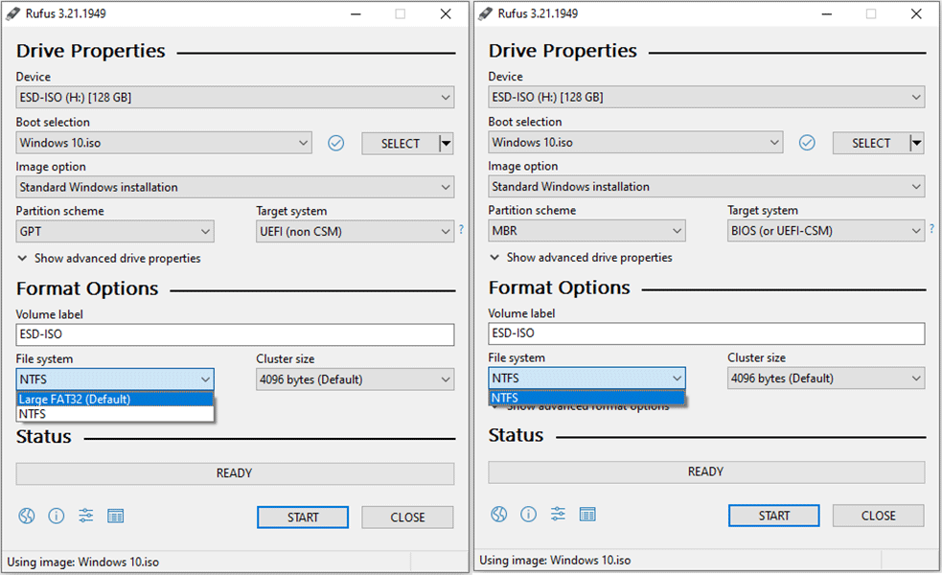Show the Rufus log panel
Screen dimensions: 942x575
pyautogui.click(x=116, y=516)
